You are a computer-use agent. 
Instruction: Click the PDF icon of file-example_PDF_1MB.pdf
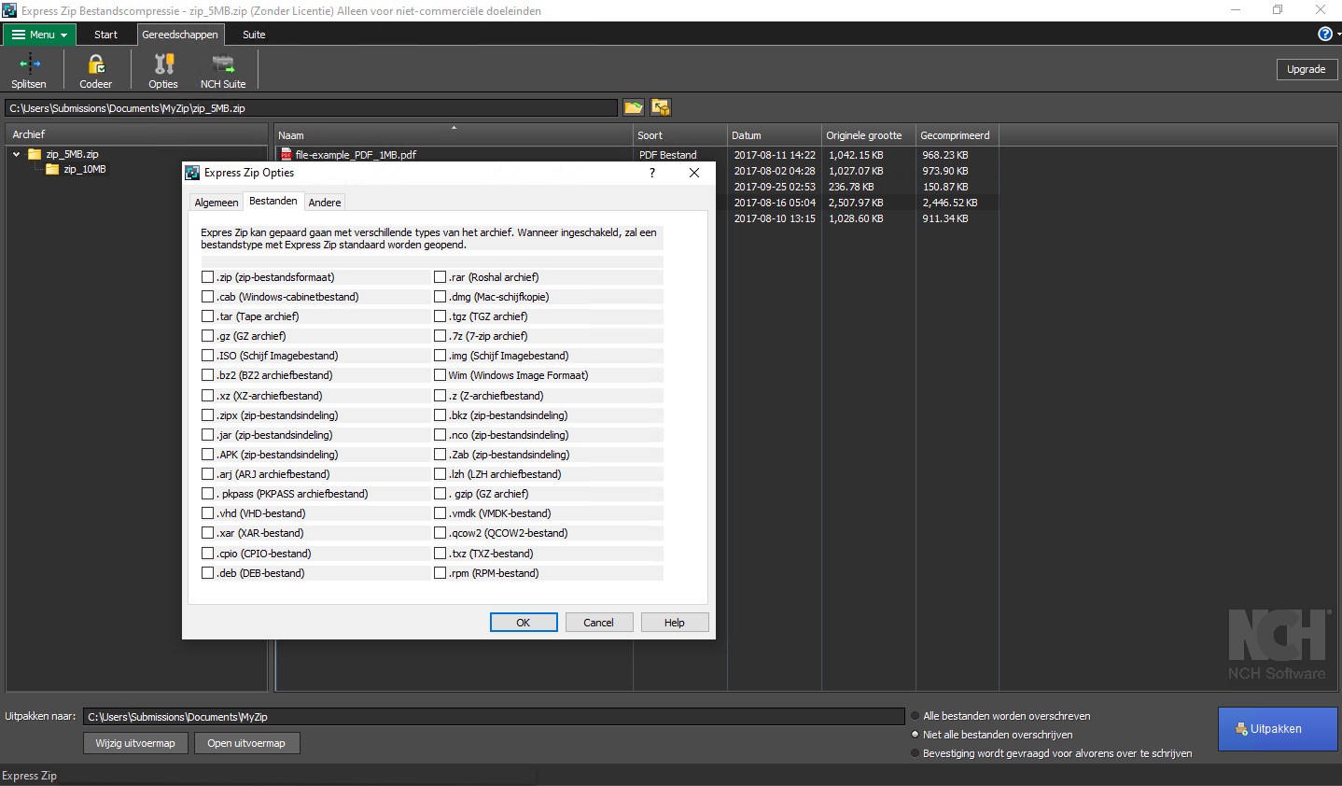(x=287, y=155)
